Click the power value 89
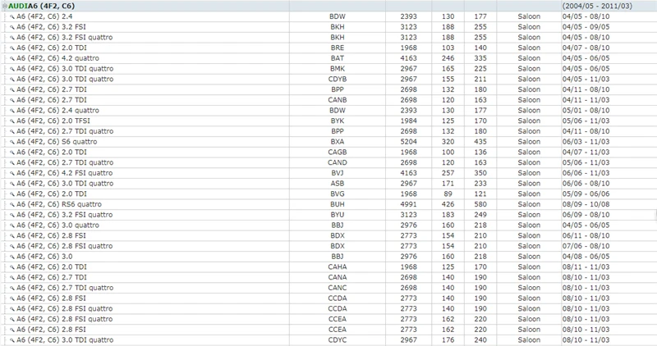Screen dimensions: 657x346 pyautogui.click(x=448, y=194)
